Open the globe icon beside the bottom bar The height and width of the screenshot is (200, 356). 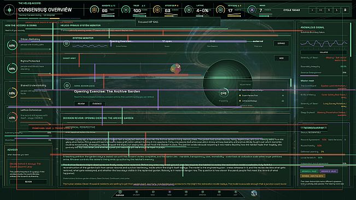point(254,193)
